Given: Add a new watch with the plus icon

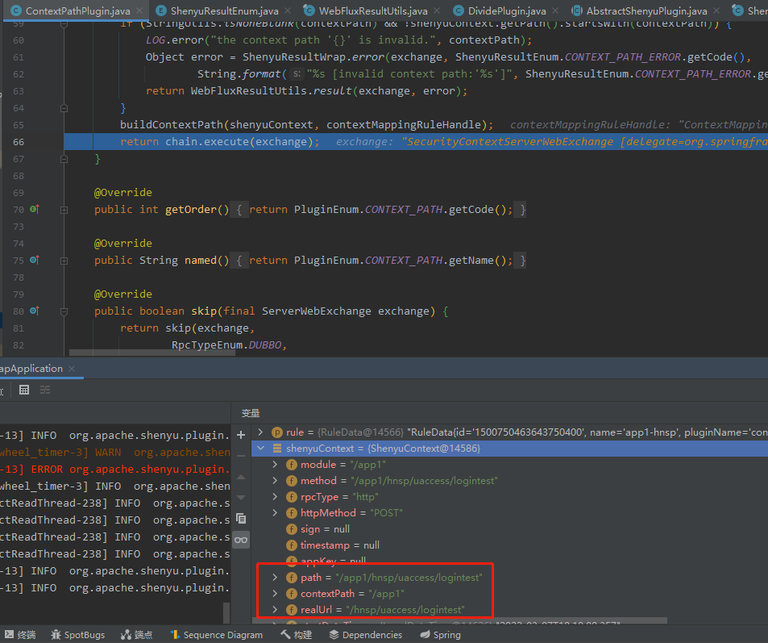Looking at the screenshot, I should coord(241,435).
